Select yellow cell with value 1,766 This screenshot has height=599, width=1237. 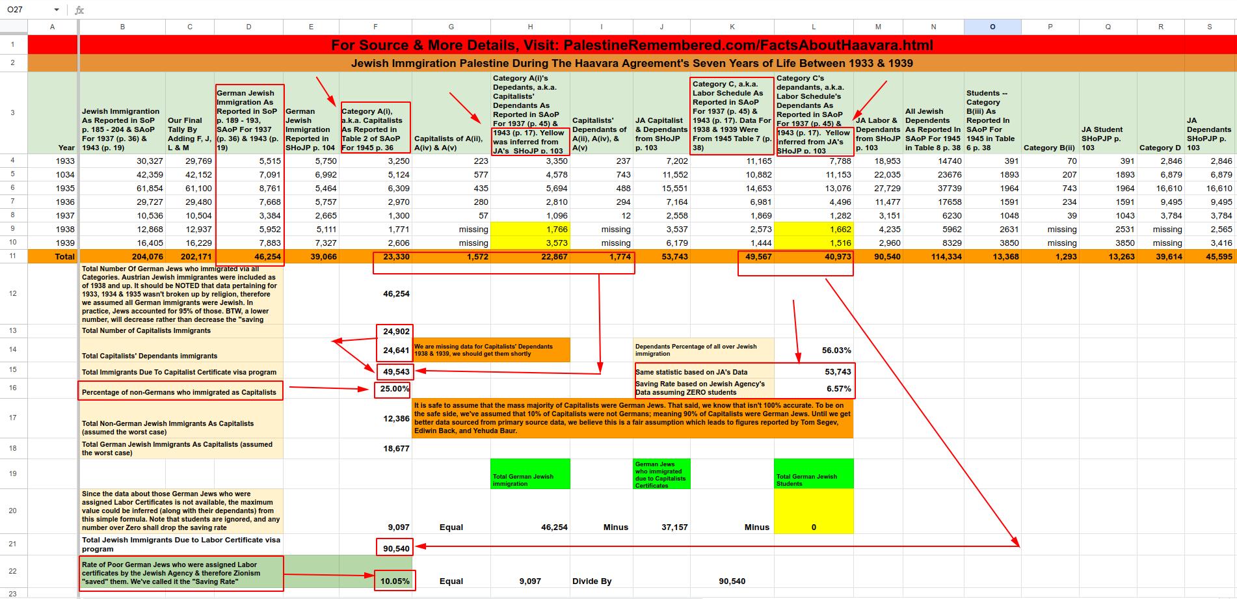click(x=530, y=229)
